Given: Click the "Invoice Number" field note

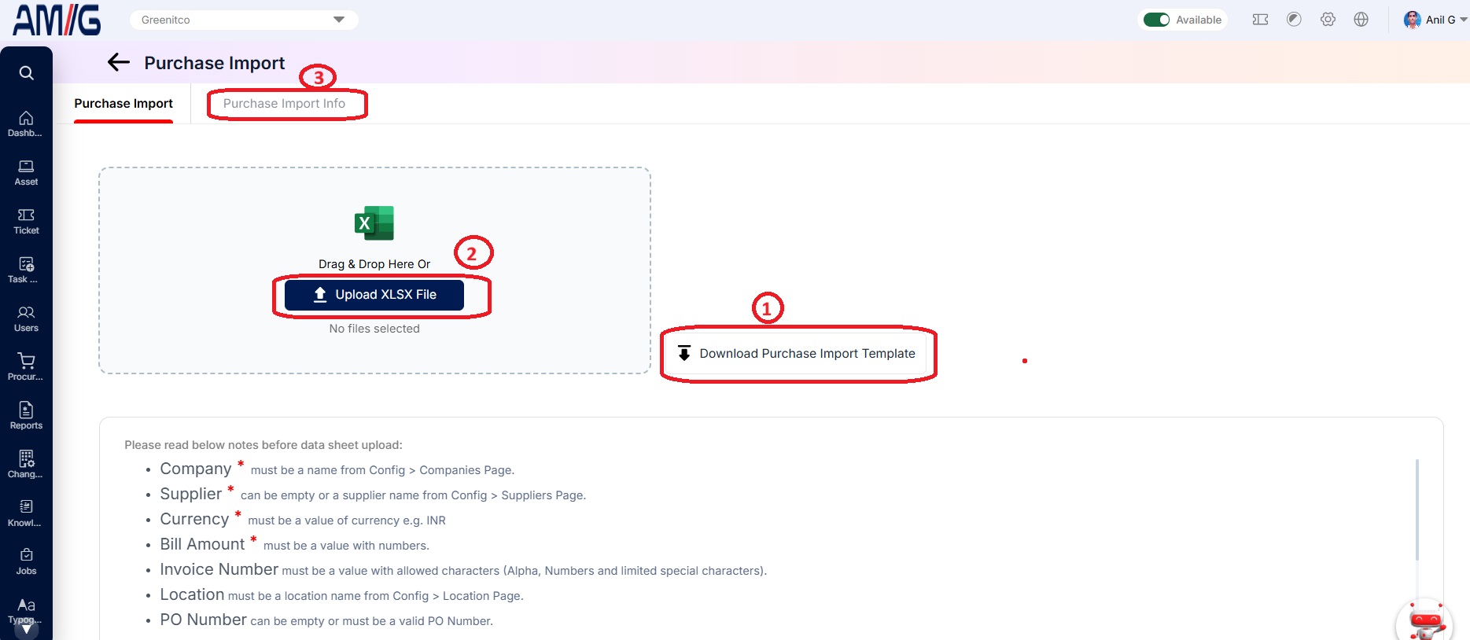Looking at the screenshot, I should (x=463, y=570).
